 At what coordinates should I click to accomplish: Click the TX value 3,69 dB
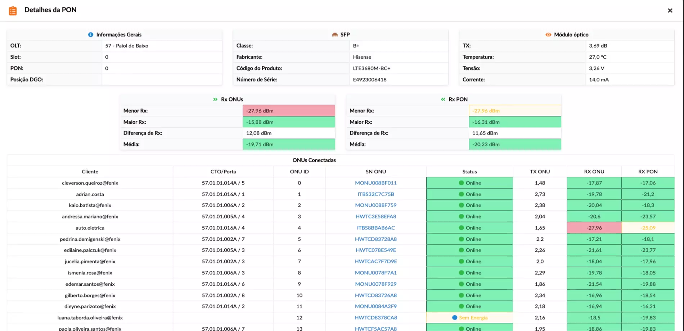coord(598,46)
